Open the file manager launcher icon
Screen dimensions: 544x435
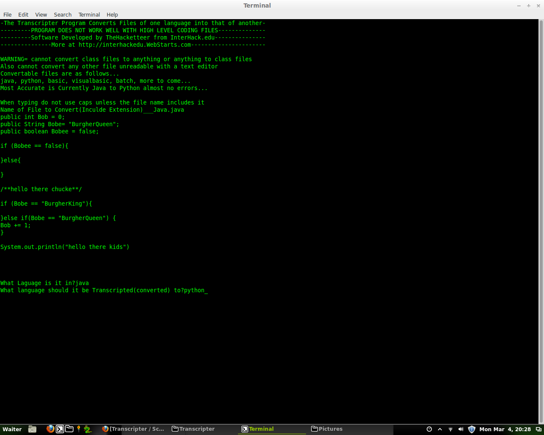(x=69, y=429)
